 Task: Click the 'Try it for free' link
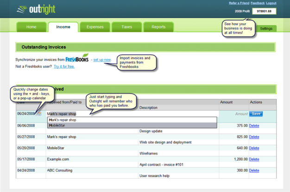(64, 67)
